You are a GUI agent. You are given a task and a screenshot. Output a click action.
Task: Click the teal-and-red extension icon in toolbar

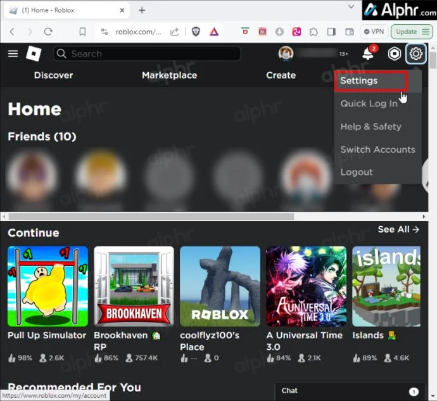pos(245,31)
